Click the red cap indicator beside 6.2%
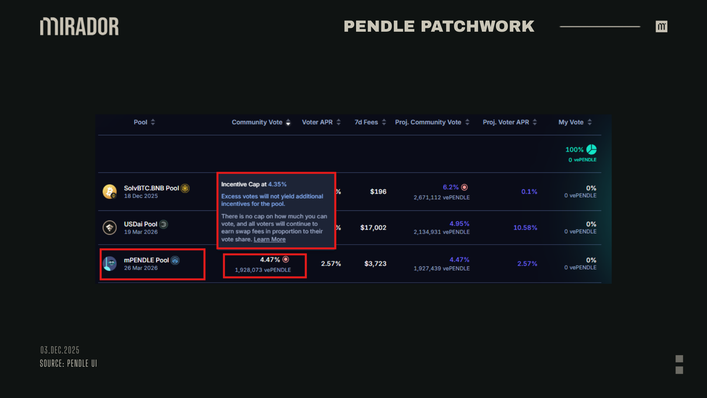 click(x=464, y=187)
